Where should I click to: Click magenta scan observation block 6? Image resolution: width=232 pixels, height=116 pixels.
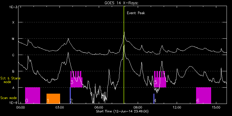point(204,95)
